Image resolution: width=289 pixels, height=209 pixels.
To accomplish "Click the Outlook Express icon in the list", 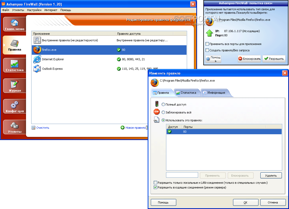I will 37,69.
